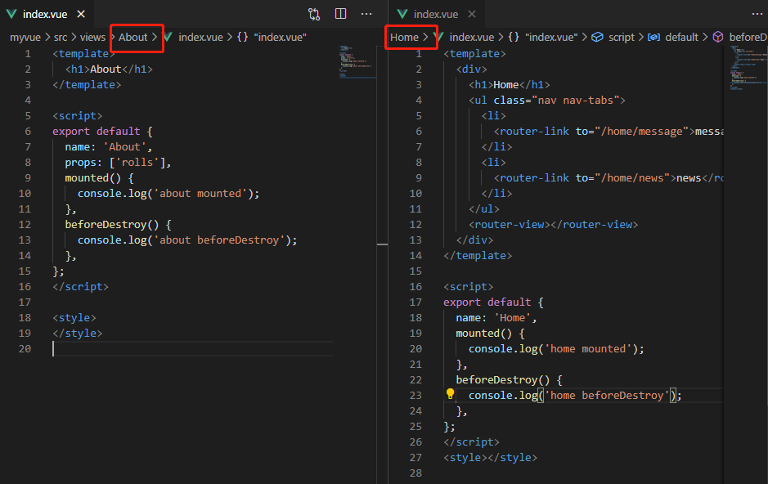Click the myvue breadcrumb folder

coord(25,37)
